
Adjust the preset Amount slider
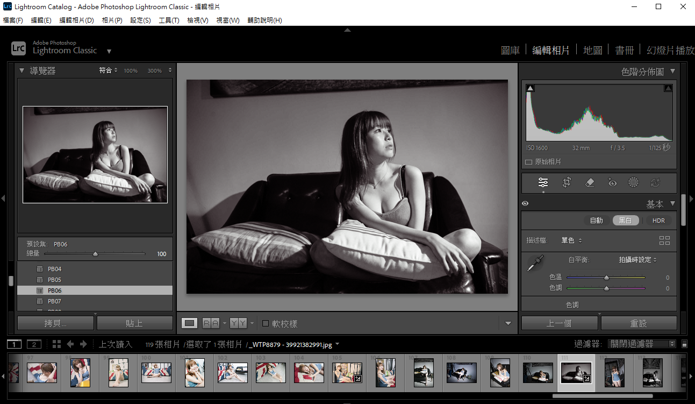point(95,254)
